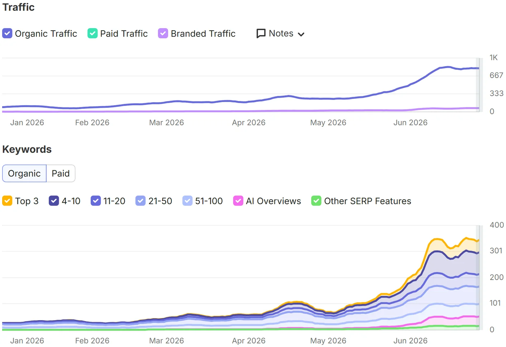Click the 400 label on Keywords y-axis
Image resolution: width=506 pixels, height=347 pixels.
tap(497, 225)
